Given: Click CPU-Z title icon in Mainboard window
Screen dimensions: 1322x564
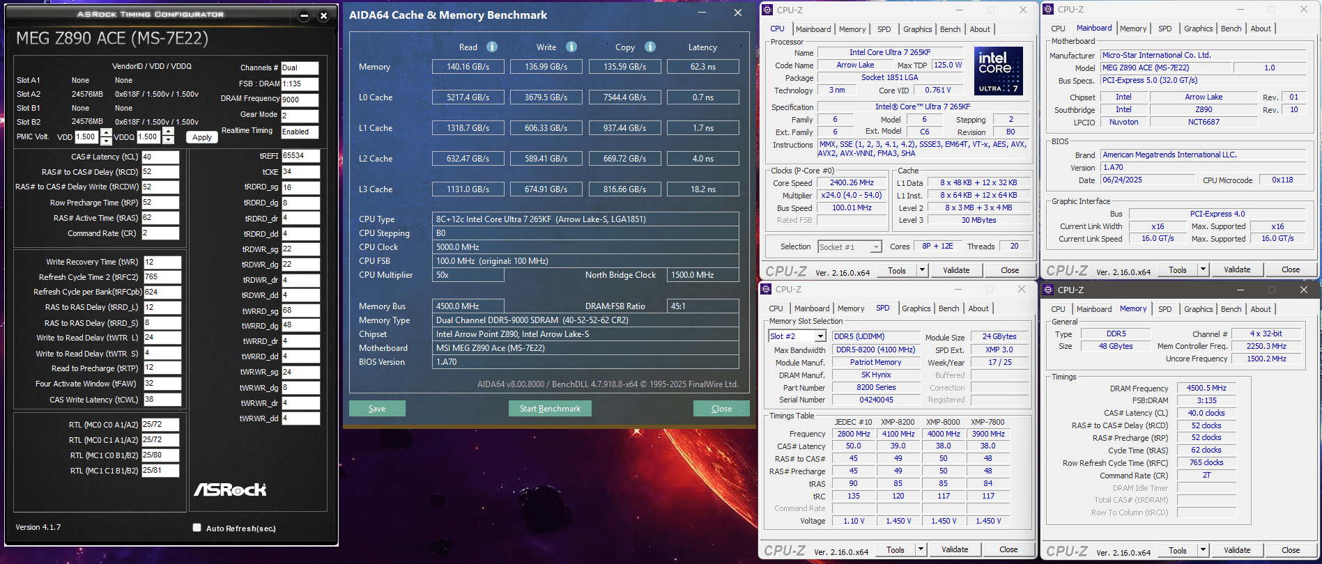Looking at the screenshot, I should coord(1048,9).
